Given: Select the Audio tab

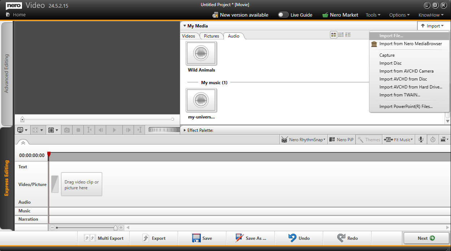Looking at the screenshot, I should pyautogui.click(x=234, y=36).
